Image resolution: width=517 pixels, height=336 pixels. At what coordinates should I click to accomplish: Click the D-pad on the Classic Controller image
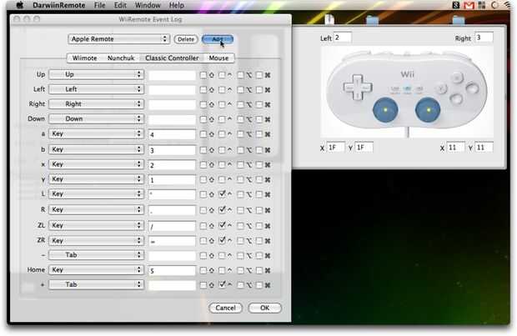pos(358,87)
